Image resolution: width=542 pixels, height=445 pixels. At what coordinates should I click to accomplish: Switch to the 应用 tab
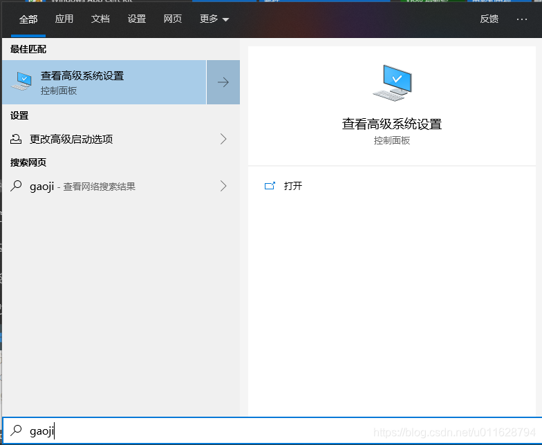click(x=64, y=19)
